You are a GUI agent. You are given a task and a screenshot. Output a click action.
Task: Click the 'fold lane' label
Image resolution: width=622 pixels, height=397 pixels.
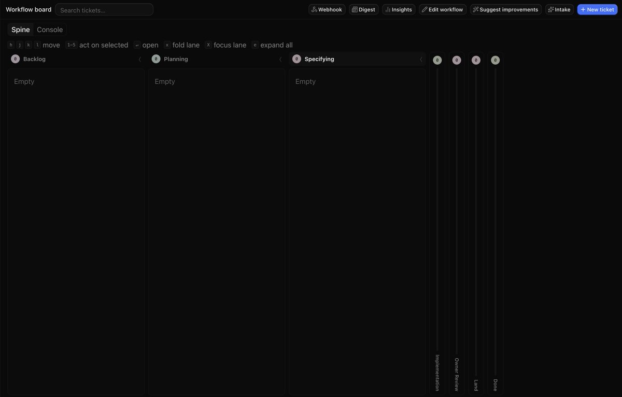point(186,45)
